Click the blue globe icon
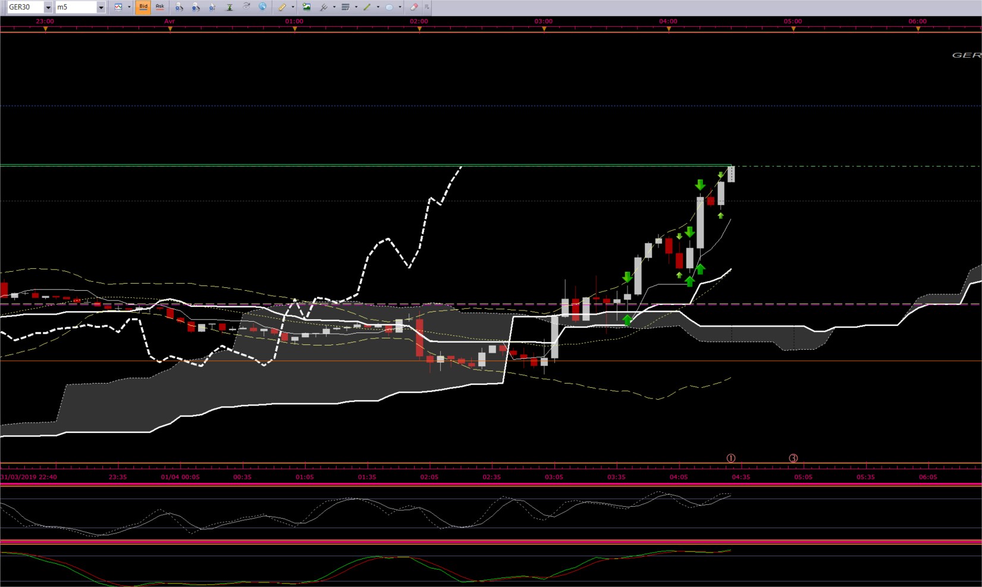982x587 pixels. [262, 7]
